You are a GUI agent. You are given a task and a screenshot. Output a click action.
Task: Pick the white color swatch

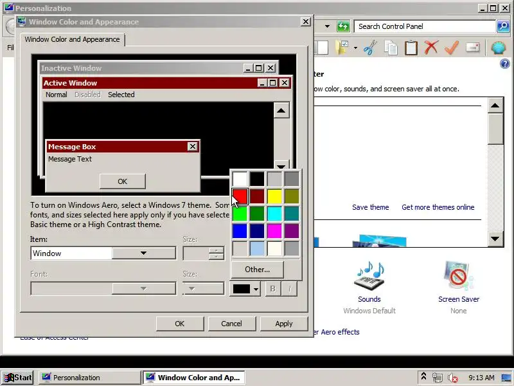(240, 179)
